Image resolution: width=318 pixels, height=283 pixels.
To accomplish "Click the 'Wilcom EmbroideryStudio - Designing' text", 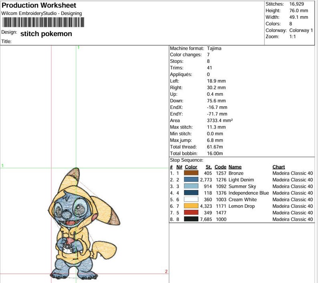I will (42, 13).
